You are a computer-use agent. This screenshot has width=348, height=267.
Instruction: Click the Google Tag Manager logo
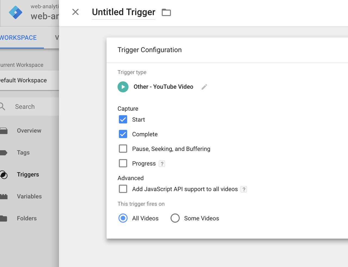point(15,13)
